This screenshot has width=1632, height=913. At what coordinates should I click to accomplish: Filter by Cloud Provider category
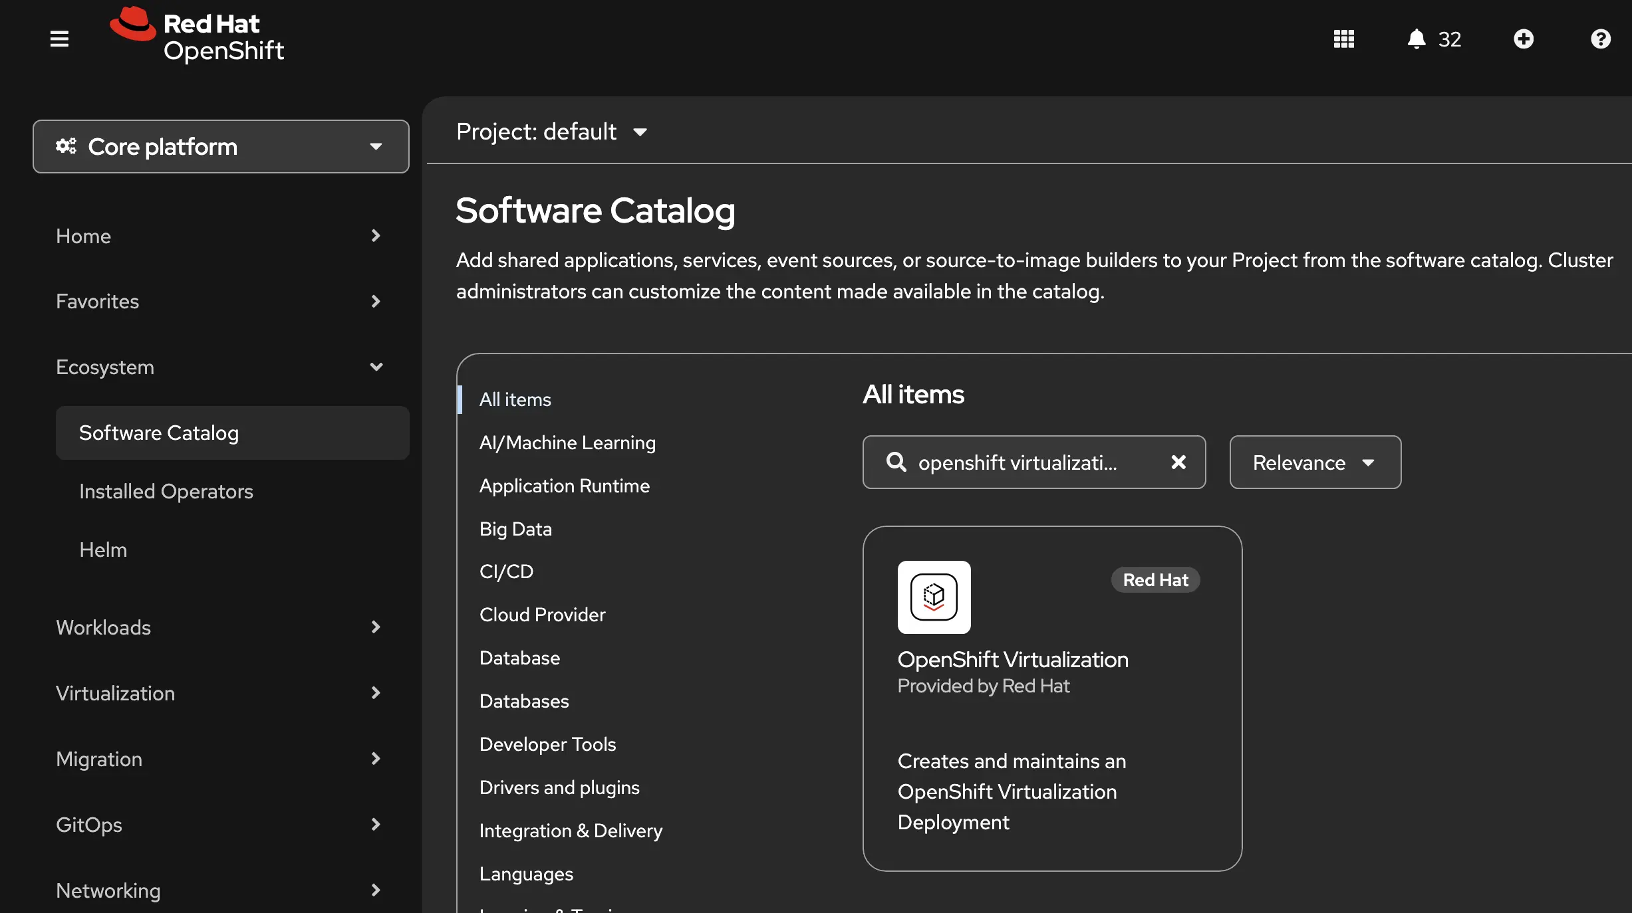click(x=542, y=615)
